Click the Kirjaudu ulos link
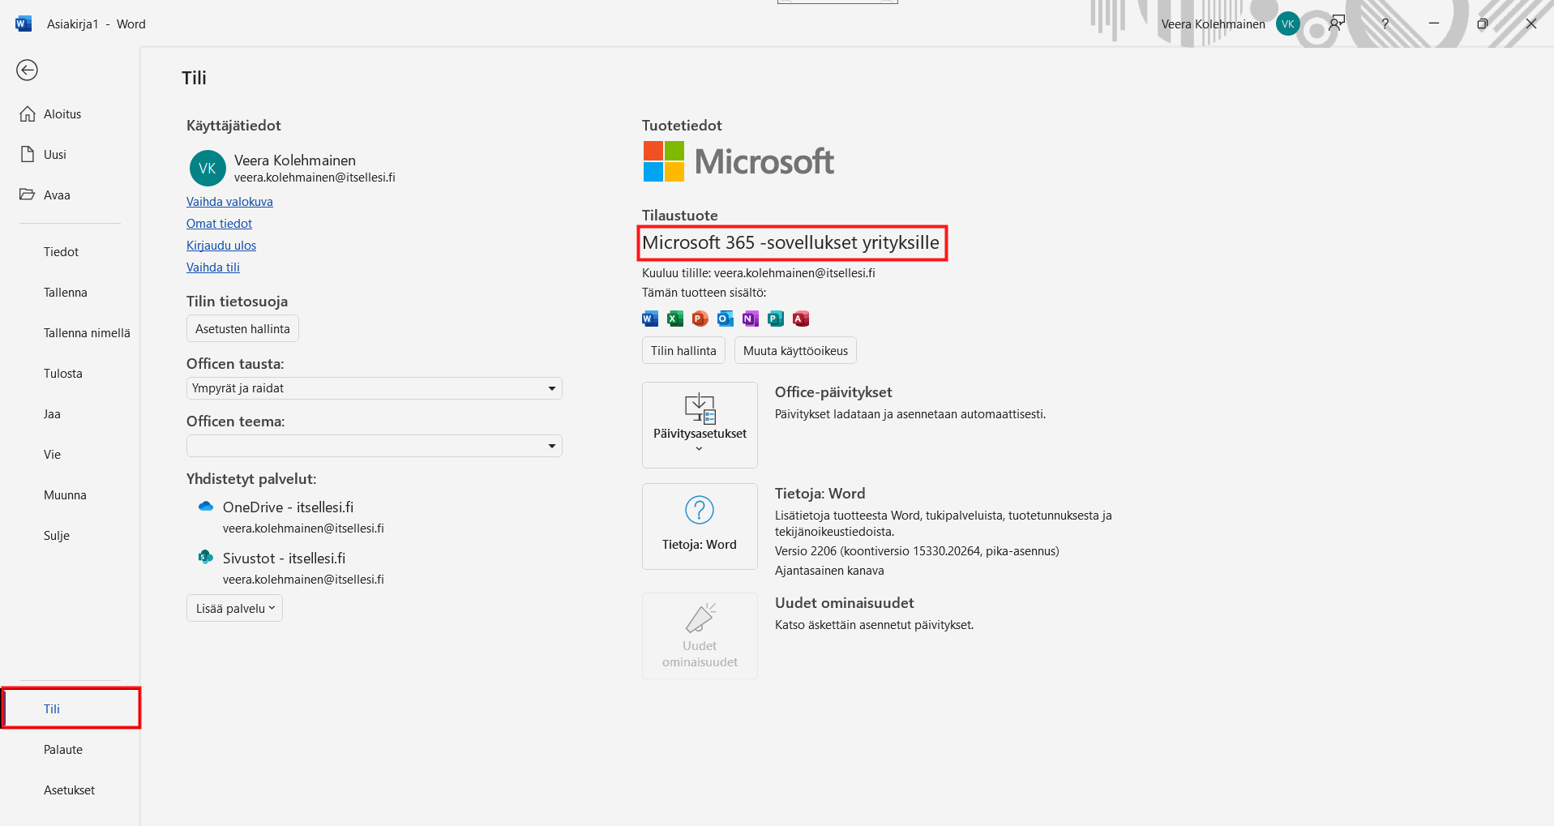Viewport: 1554px width, 826px height. tap(221, 246)
